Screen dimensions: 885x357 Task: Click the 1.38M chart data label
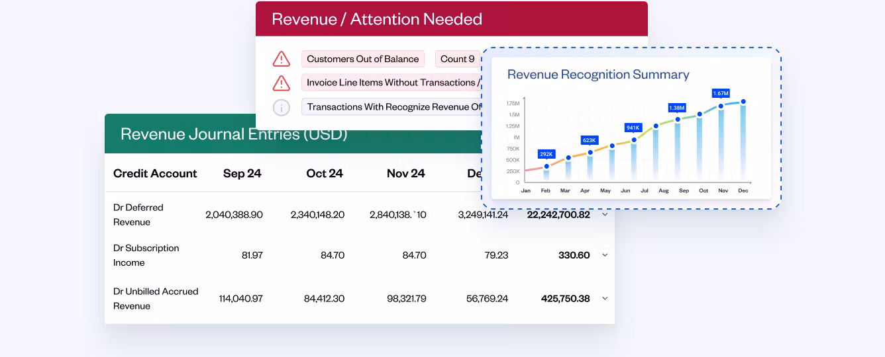(x=676, y=108)
